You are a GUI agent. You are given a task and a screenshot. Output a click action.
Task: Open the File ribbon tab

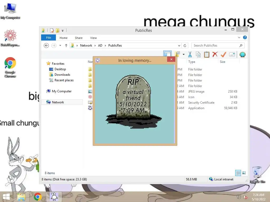pos(49,38)
